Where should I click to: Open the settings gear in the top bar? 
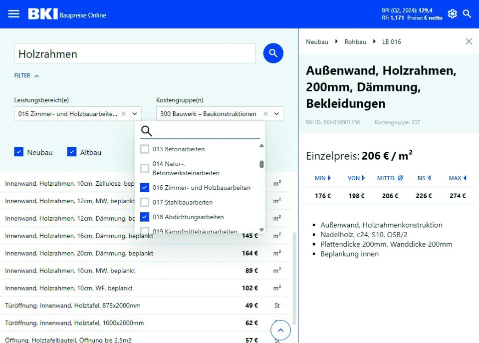[452, 13]
